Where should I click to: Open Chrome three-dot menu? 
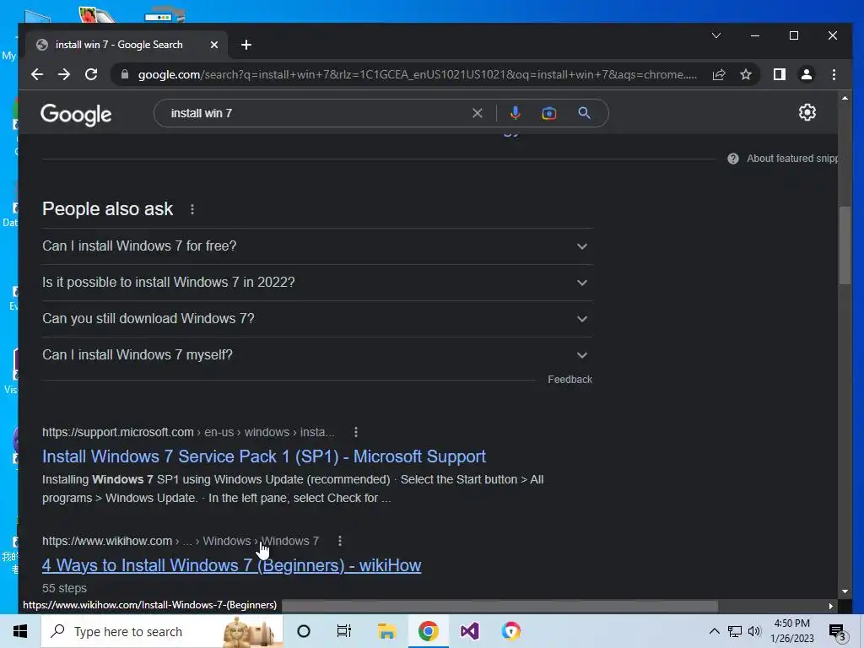pyautogui.click(x=834, y=74)
